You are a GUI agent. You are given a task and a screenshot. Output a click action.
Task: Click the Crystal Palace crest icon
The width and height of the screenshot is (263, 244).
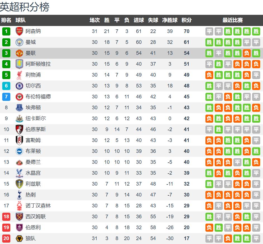click(19, 173)
